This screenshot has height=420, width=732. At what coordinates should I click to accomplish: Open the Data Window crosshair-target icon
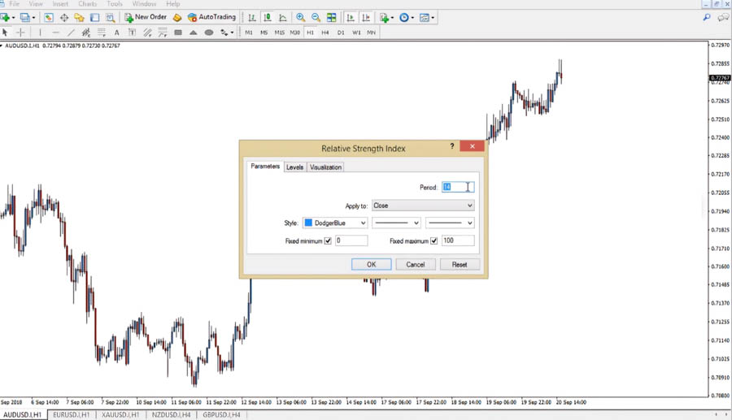coord(64,17)
